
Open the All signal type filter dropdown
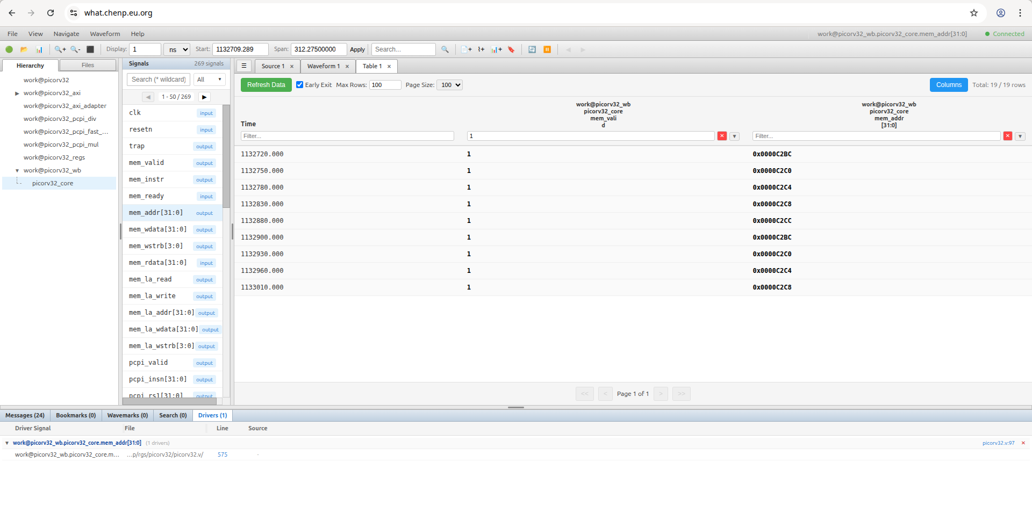(209, 80)
